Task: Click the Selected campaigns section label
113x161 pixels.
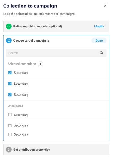Action: point(22,64)
